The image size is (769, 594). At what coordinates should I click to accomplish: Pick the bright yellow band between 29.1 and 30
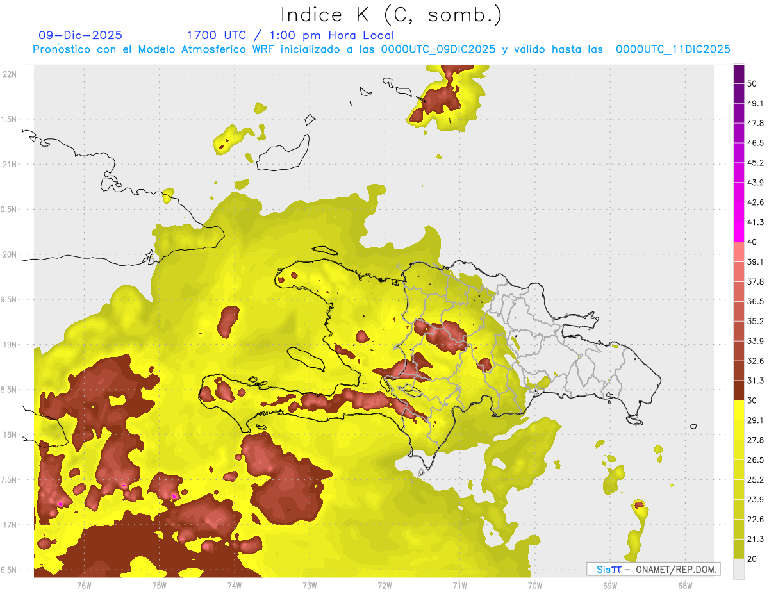pyautogui.click(x=739, y=411)
